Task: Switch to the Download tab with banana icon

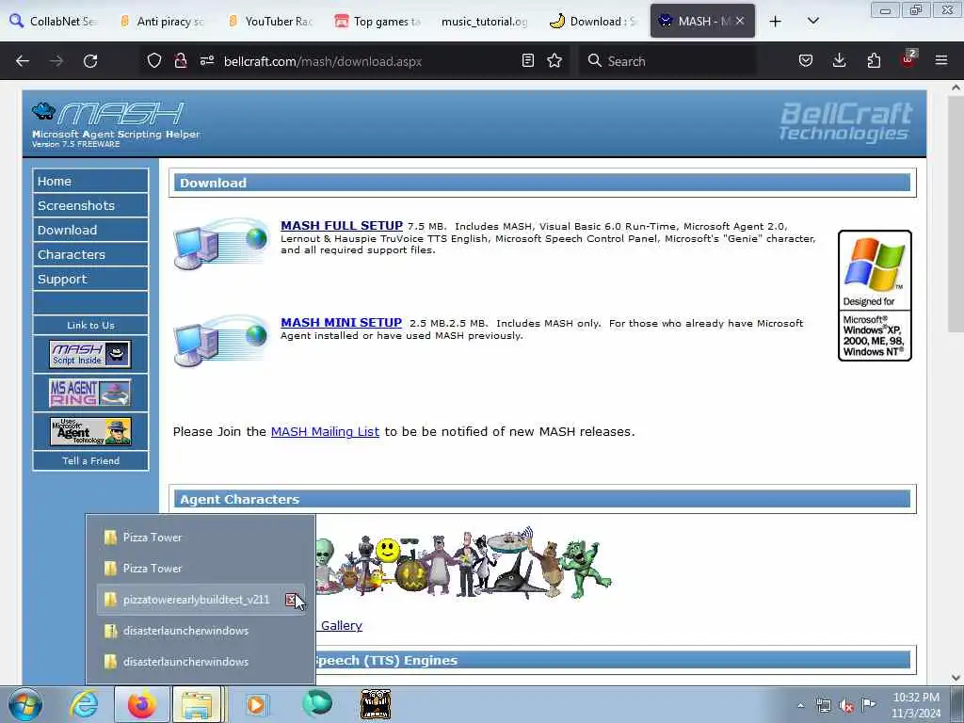Action: 594,21
